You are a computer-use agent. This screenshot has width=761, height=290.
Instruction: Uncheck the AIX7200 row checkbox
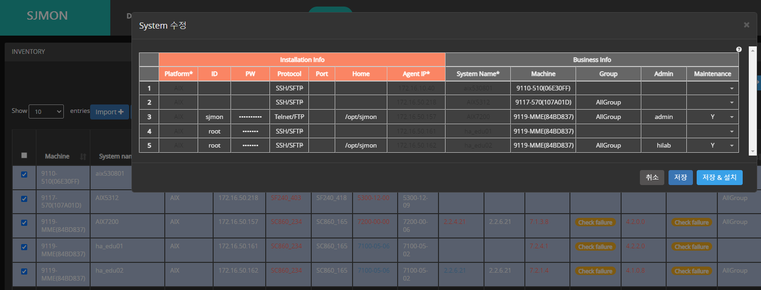[x=24, y=223]
